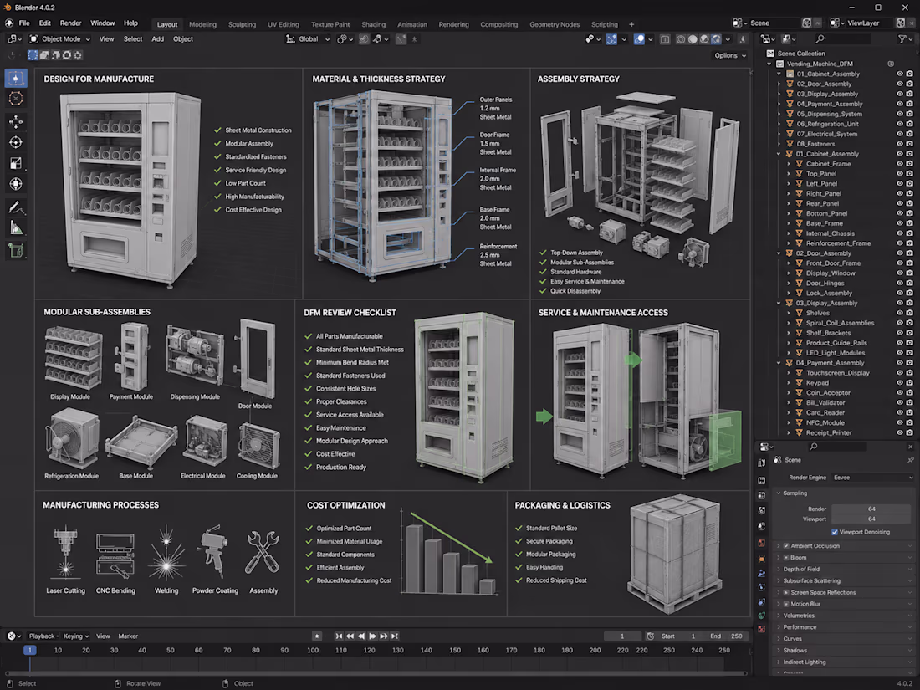Disable render camera for Keypad

tap(909, 383)
